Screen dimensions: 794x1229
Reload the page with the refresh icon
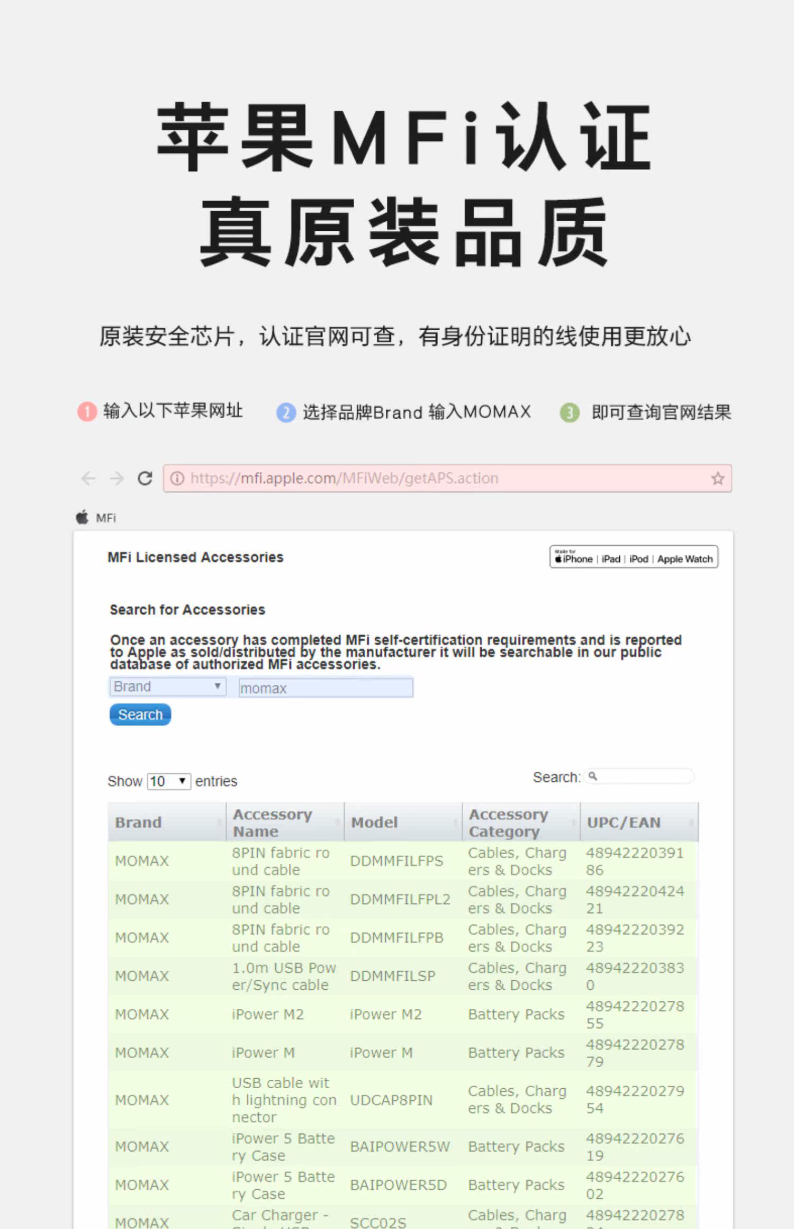145,478
